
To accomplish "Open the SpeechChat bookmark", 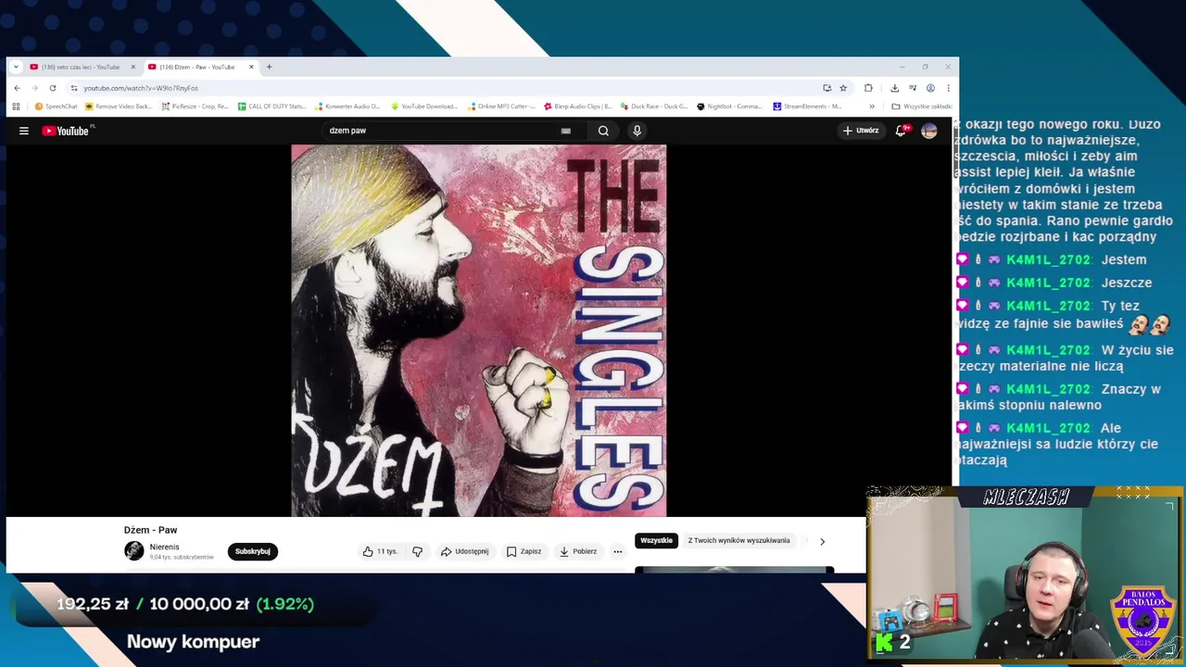I will coord(57,107).
